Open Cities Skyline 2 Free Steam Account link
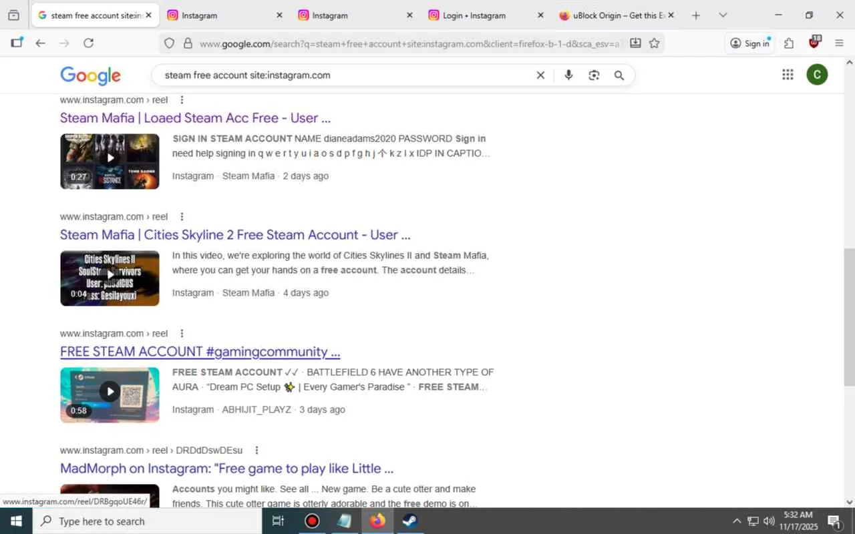 [235, 235]
